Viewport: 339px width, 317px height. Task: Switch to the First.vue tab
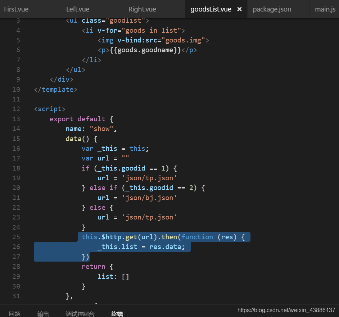pyautogui.click(x=16, y=9)
